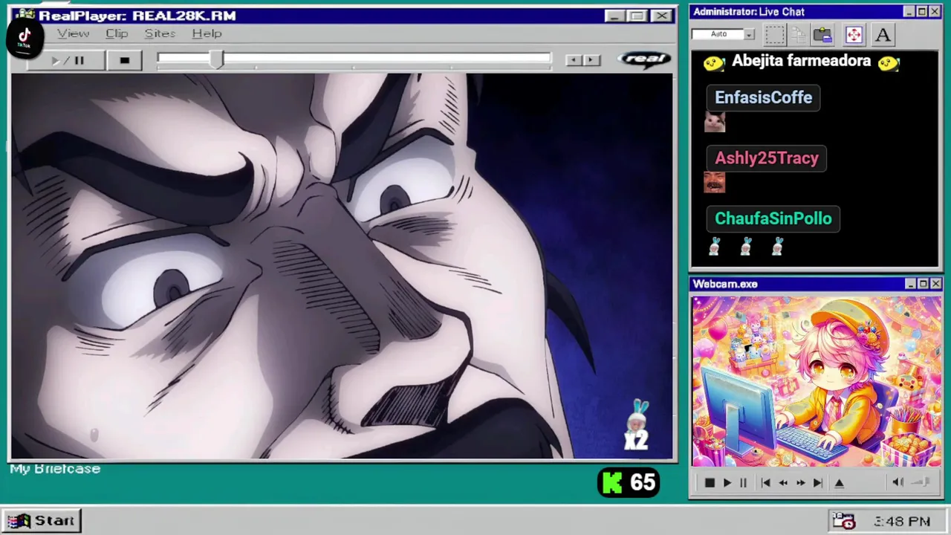Click the Webcam stop button

(x=710, y=483)
